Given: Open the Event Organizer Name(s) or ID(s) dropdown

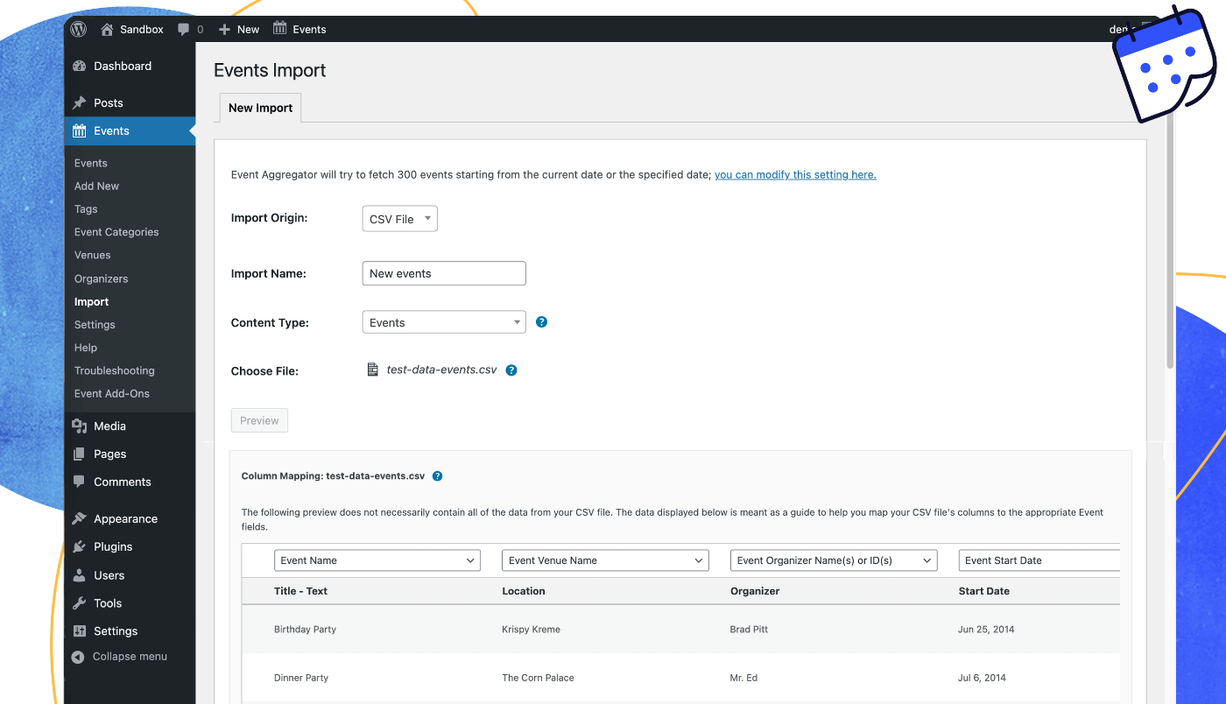Looking at the screenshot, I should pyautogui.click(x=833, y=560).
